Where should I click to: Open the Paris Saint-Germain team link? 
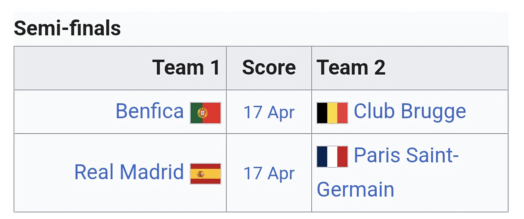(406, 155)
